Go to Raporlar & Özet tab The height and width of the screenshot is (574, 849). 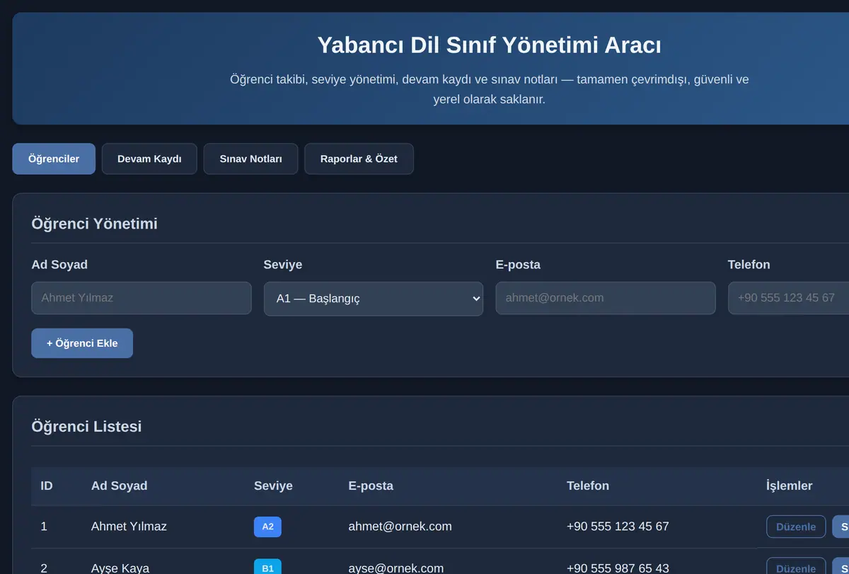coord(359,159)
